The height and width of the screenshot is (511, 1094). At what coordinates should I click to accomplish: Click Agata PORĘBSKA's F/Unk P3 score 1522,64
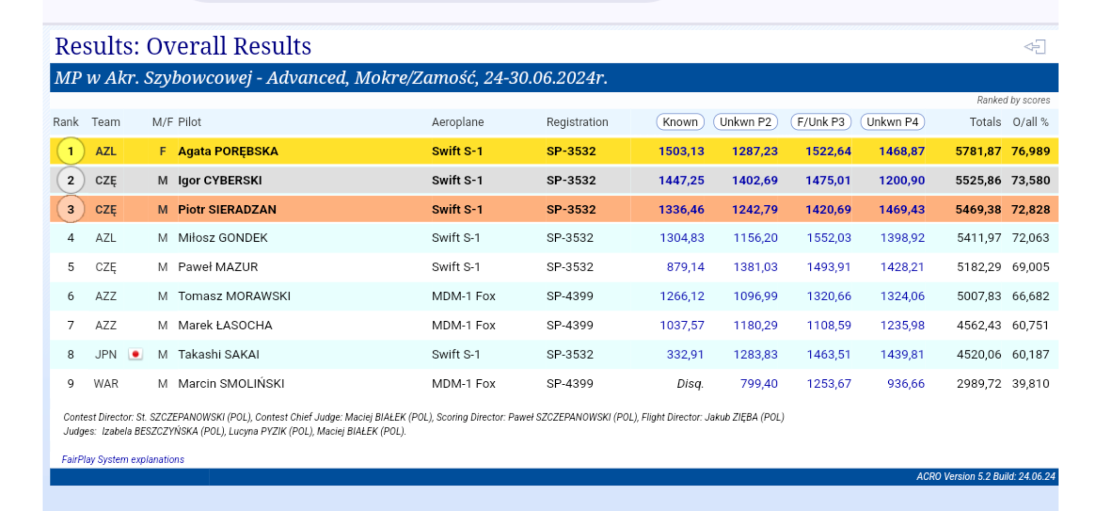828,151
